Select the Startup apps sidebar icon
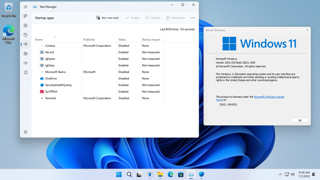Screen dimensions: 320x180 click(25, 44)
